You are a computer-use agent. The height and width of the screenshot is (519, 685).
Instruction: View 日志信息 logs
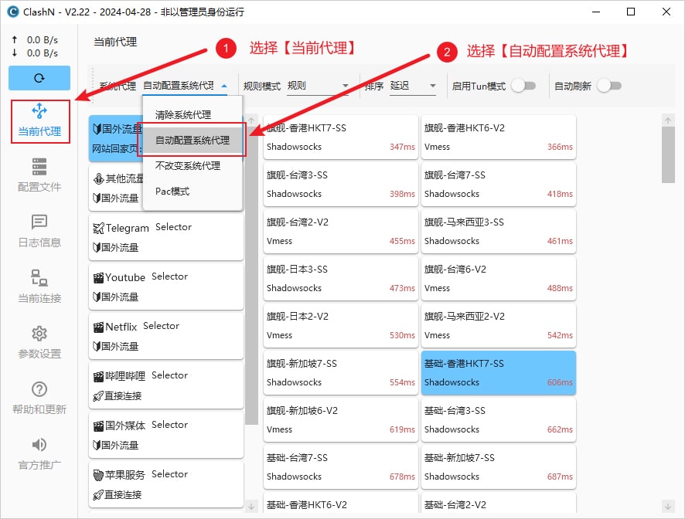[x=39, y=229]
